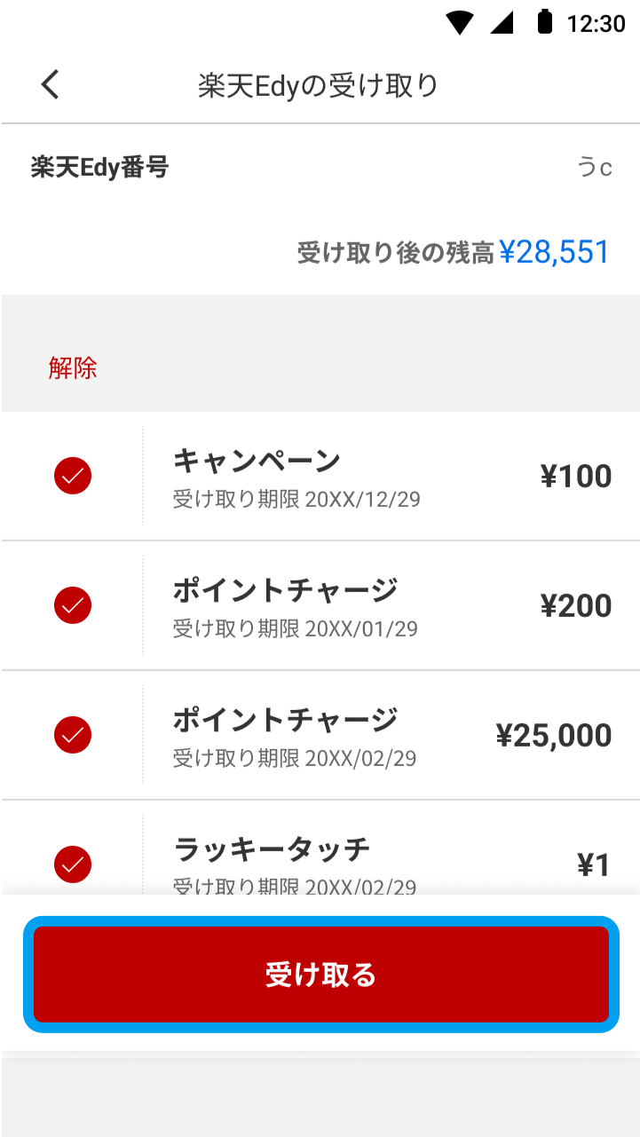Image resolution: width=640 pixels, height=1137 pixels.
Task: Uncheck the ポイントチャージ ¥25,000 checkbox
Action: [73, 736]
